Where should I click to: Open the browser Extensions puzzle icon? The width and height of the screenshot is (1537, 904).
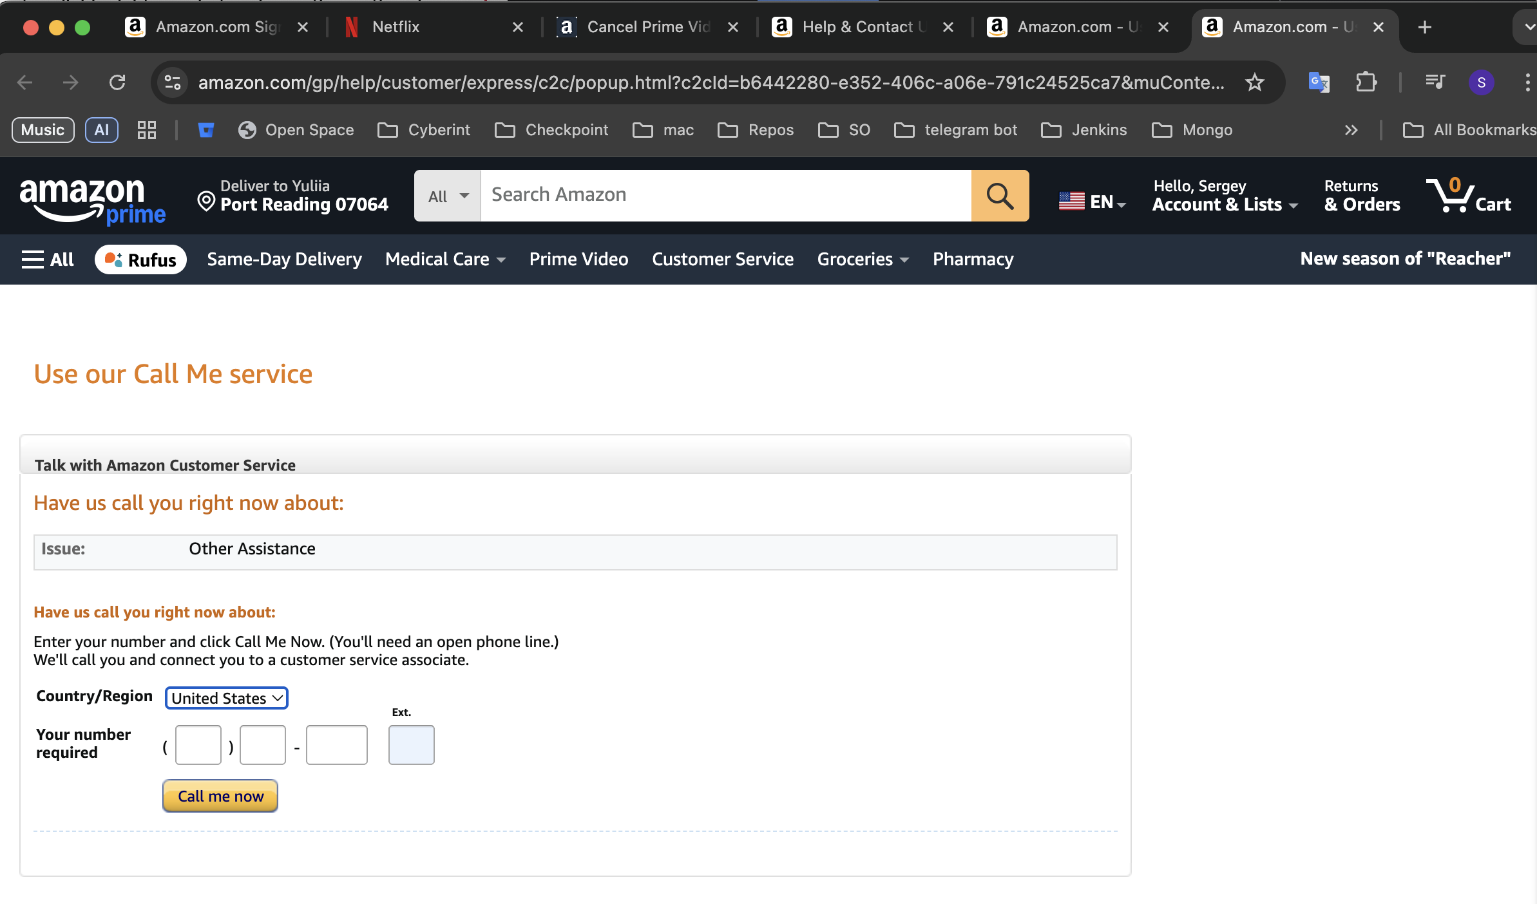tap(1366, 82)
